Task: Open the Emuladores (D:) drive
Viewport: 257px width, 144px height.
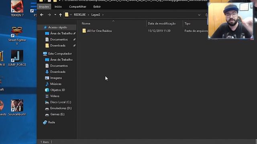Action: tap(61, 108)
